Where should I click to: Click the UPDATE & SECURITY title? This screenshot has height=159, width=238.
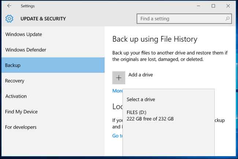[43, 19]
